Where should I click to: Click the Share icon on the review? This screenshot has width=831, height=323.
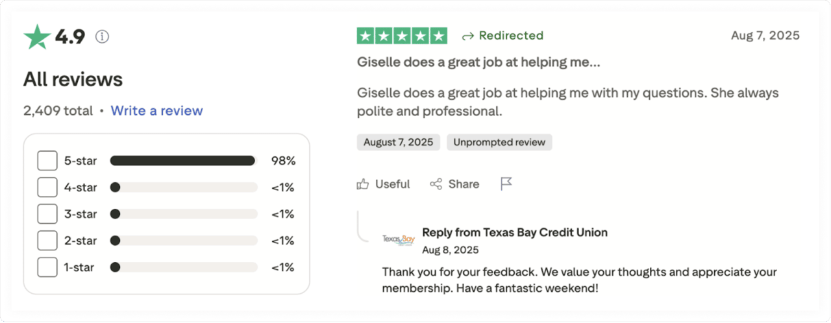point(436,184)
